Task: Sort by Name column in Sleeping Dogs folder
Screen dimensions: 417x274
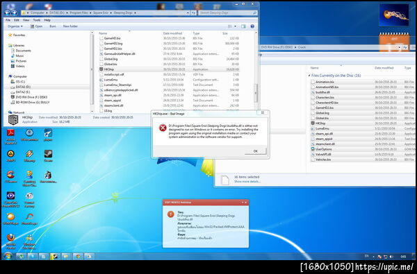Action: [x=103, y=33]
